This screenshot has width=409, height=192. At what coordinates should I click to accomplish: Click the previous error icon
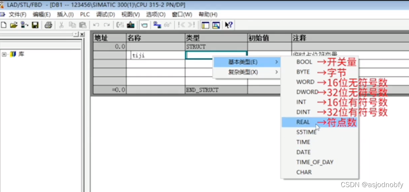pyautogui.click(x=181, y=25)
